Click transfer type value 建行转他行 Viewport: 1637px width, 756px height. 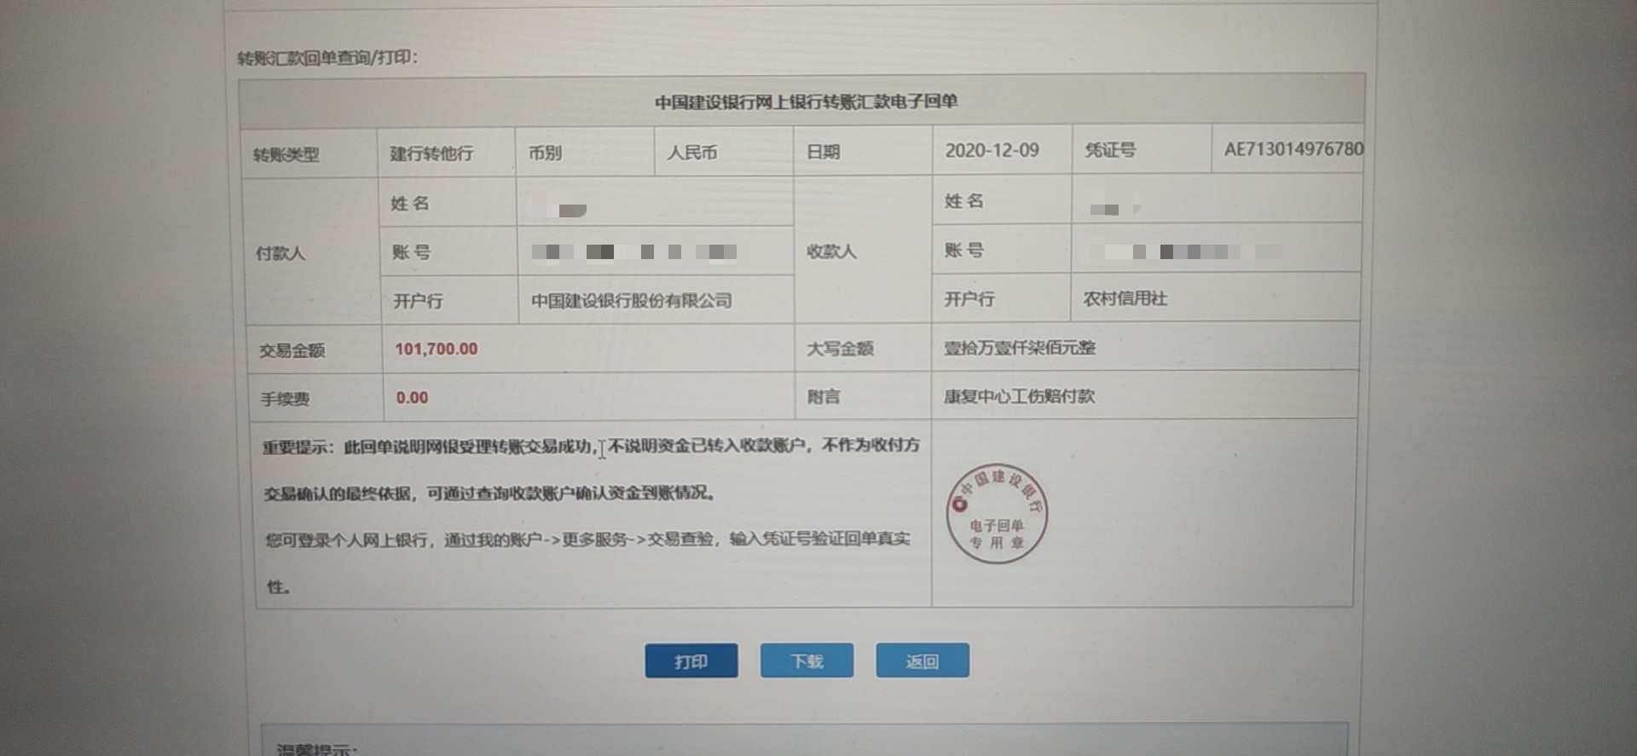[x=431, y=153]
